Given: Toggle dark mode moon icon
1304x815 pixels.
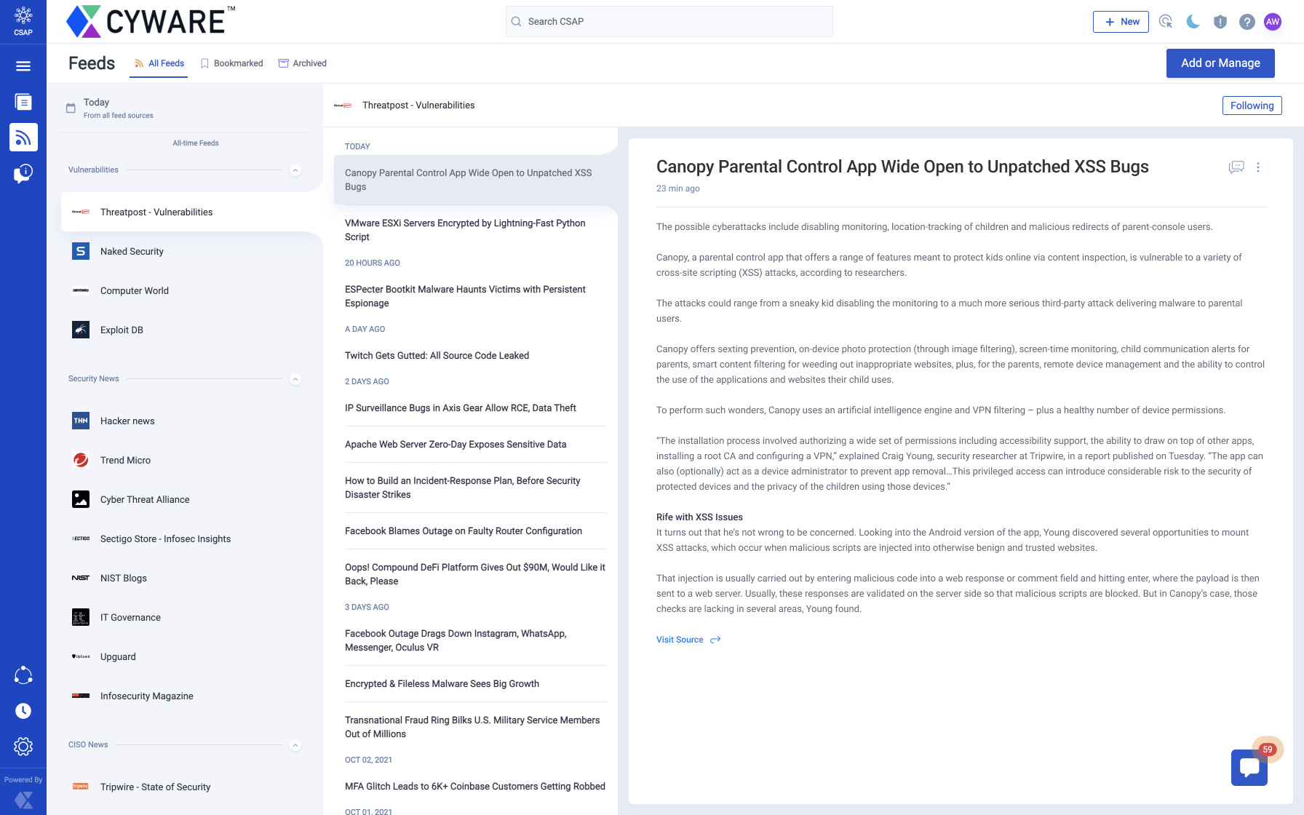Looking at the screenshot, I should click(1193, 22).
